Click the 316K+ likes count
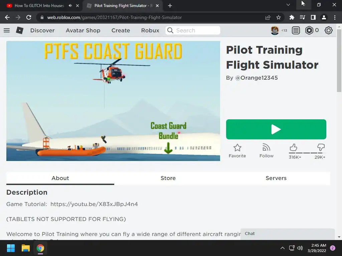The image size is (342, 256). (x=295, y=157)
